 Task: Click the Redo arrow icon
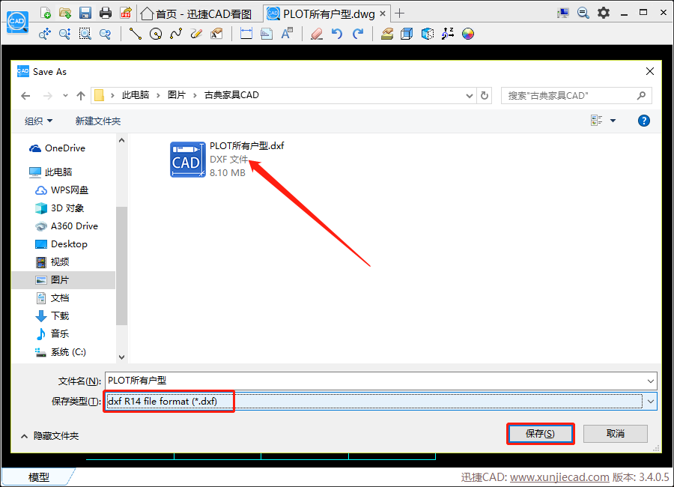coord(357,34)
